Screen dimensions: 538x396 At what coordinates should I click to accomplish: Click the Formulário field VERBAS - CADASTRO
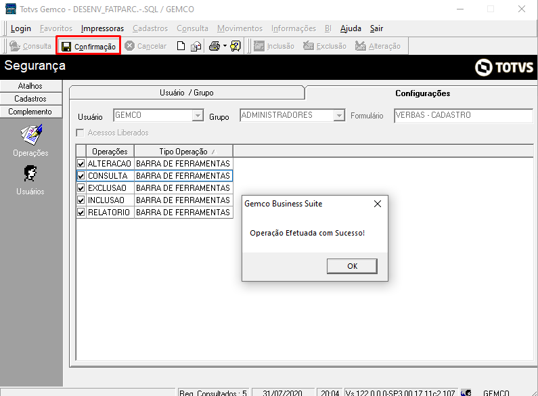[463, 115]
